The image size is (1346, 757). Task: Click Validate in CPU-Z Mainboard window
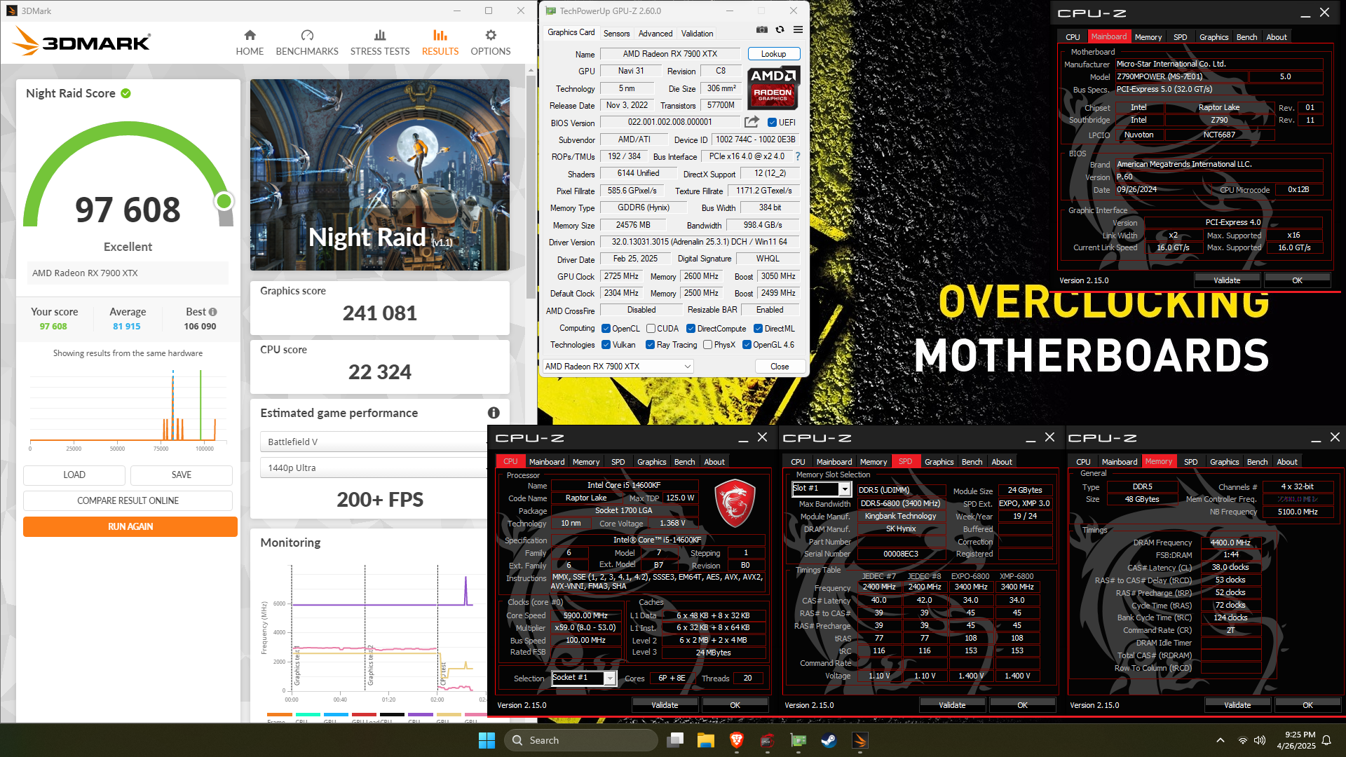click(x=1227, y=280)
